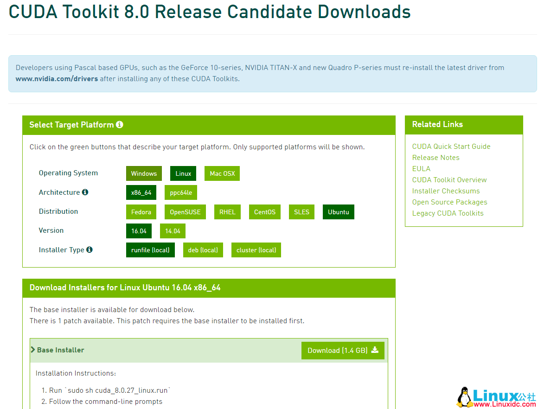Open the Installer Checksums link
The height and width of the screenshot is (409, 538).
point(446,191)
